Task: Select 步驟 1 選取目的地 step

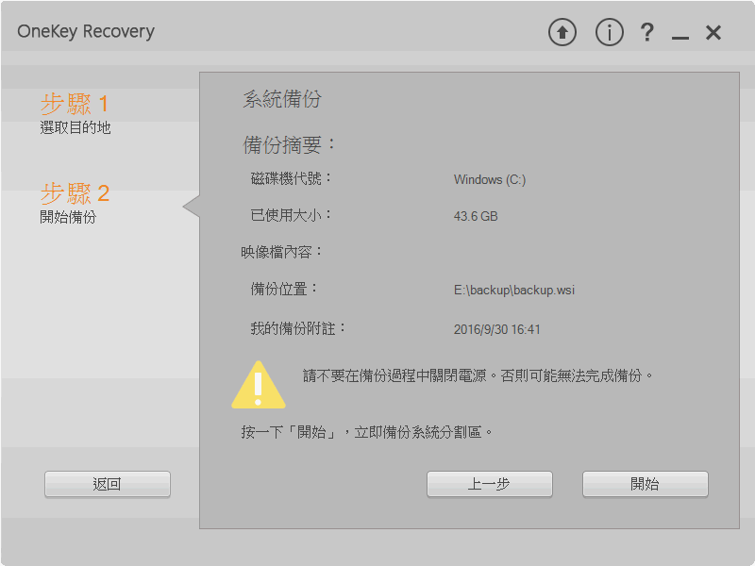Action: (75, 113)
